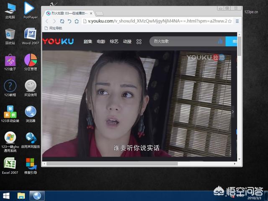Open the 回收站 recycle bin
The width and height of the screenshot is (268, 201).
point(10,36)
